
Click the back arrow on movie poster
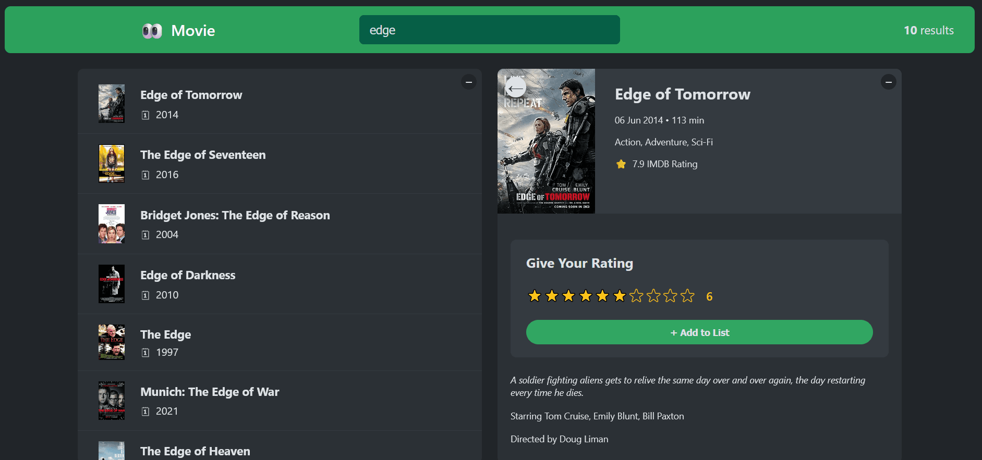pos(516,88)
